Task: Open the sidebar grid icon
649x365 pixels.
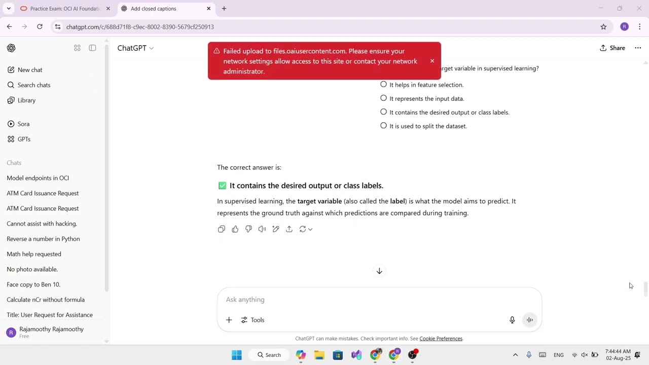Action: [x=77, y=48]
